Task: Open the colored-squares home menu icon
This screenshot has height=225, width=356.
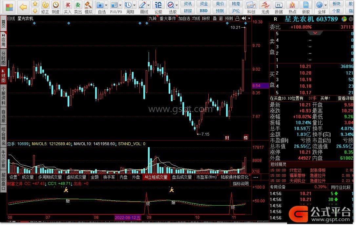Action: (x=9, y=7)
